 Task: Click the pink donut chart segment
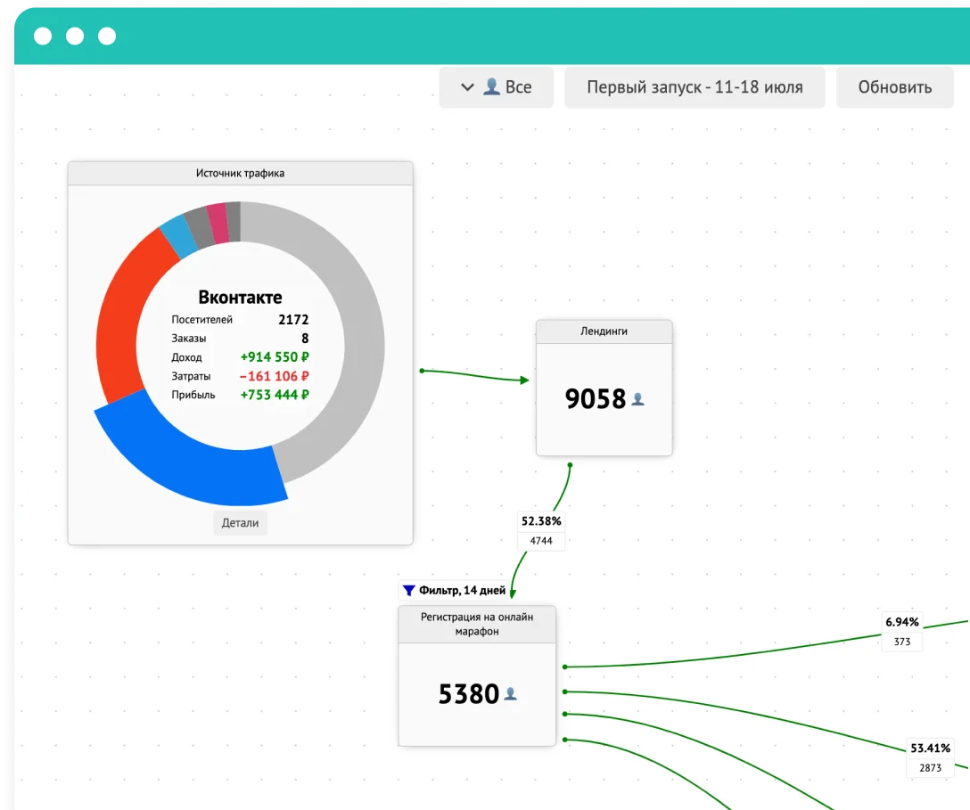217,223
